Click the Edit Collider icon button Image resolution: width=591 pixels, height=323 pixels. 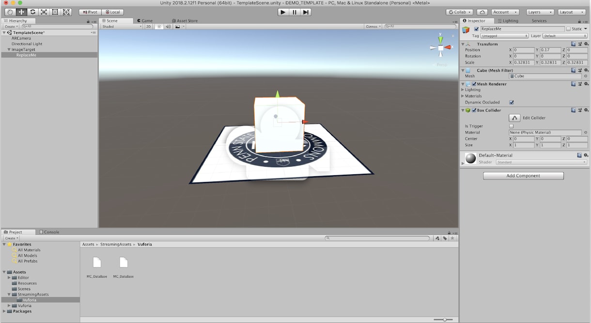[514, 118]
